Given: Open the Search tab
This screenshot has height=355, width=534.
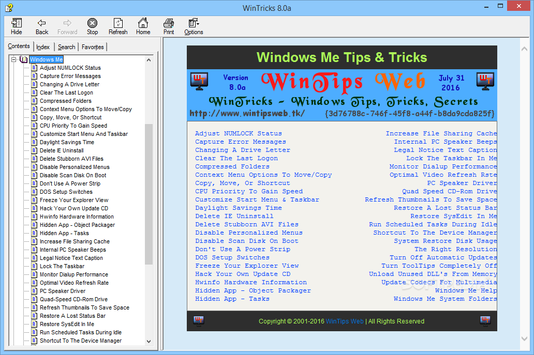Looking at the screenshot, I should 66,47.
